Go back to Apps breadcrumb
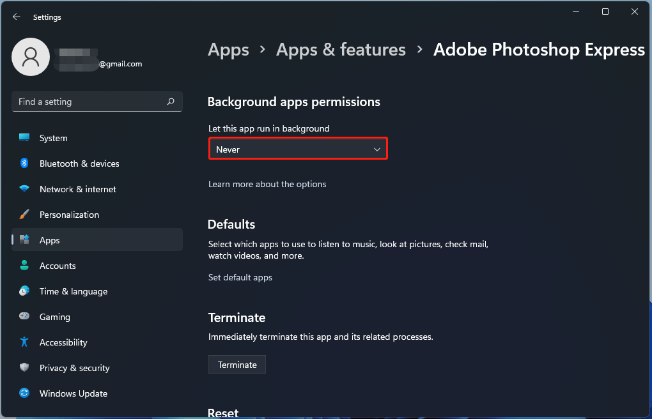The image size is (652, 419). 228,49
